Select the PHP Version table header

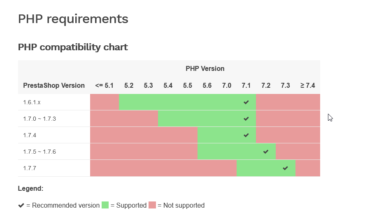pos(205,68)
